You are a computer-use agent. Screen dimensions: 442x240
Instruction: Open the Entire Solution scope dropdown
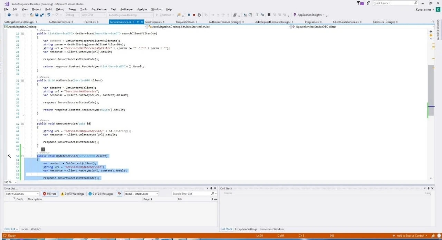[x=22, y=194]
